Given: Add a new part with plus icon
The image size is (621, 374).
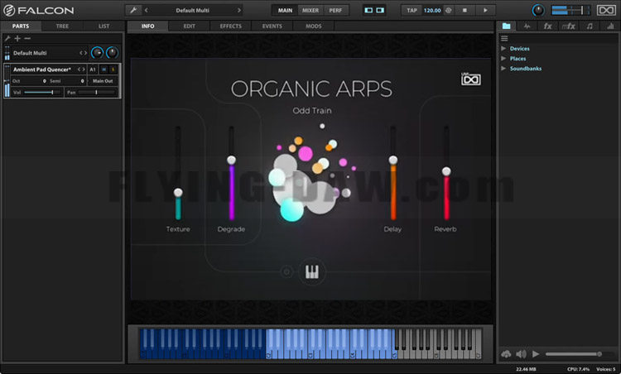Looking at the screenshot, I should [17, 38].
